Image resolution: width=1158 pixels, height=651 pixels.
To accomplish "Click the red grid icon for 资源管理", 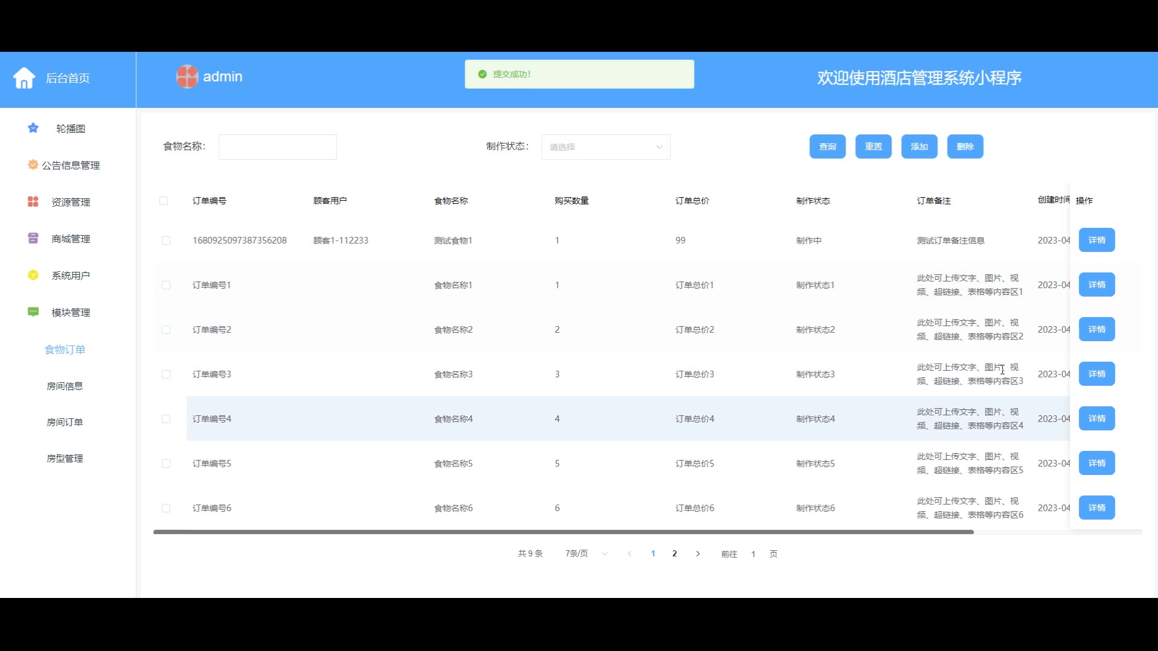I will point(33,201).
